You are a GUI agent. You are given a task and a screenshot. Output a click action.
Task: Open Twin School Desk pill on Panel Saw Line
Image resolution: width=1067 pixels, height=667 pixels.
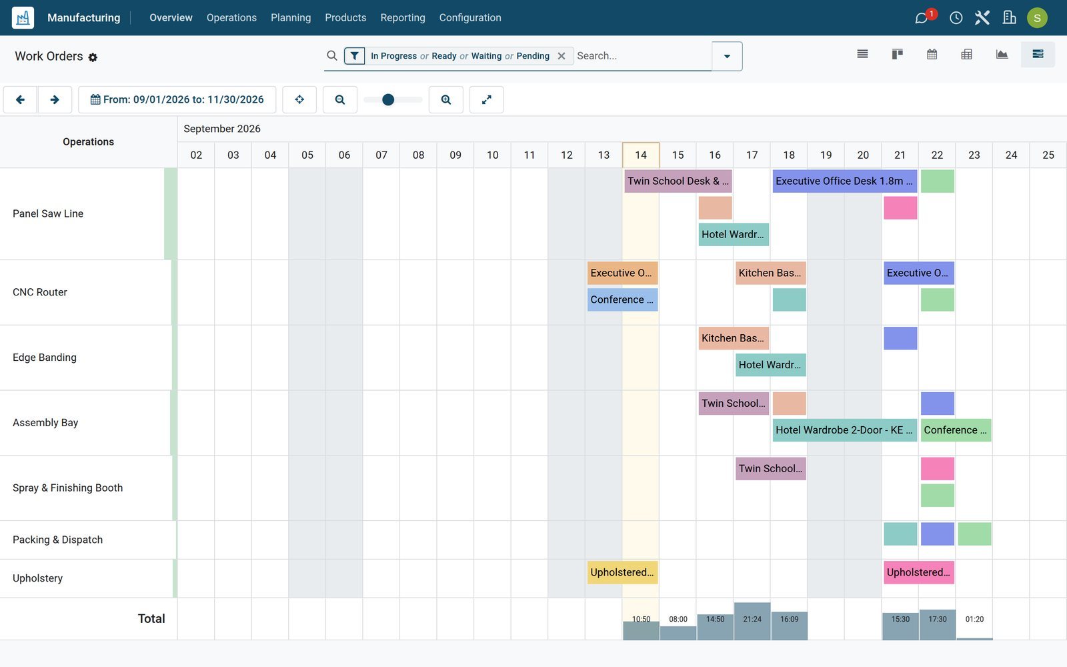pyautogui.click(x=678, y=181)
